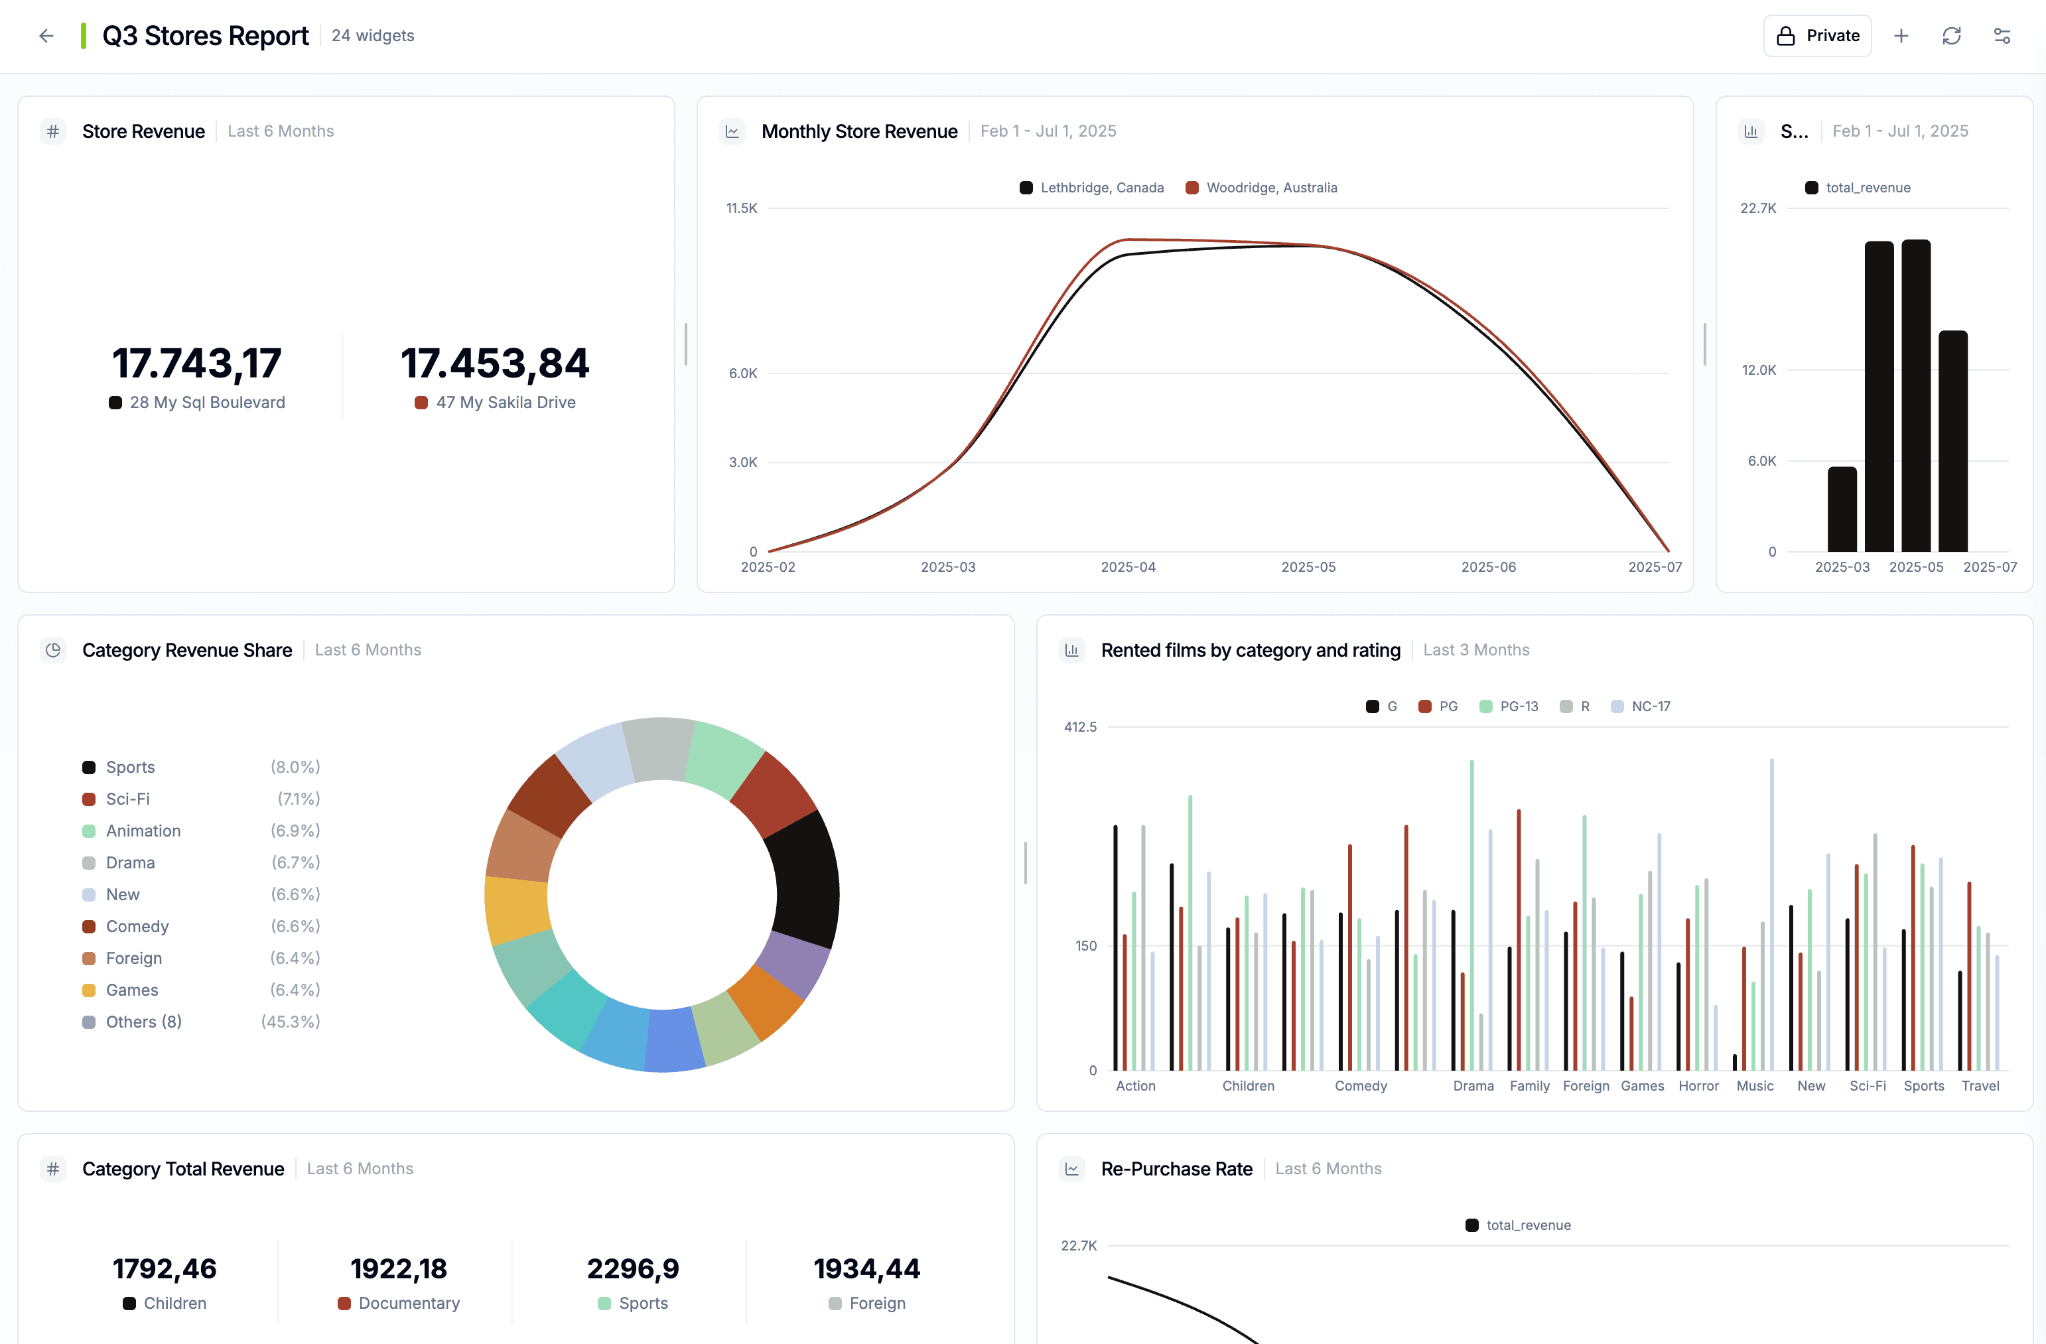Click the pie chart icon on Category Revenue Share
Image resolution: width=2046 pixels, height=1344 pixels.
click(52, 651)
